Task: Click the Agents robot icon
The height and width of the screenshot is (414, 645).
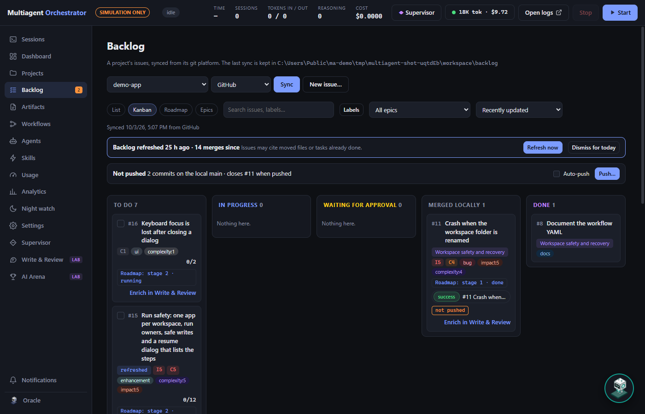Action: pyautogui.click(x=13, y=141)
